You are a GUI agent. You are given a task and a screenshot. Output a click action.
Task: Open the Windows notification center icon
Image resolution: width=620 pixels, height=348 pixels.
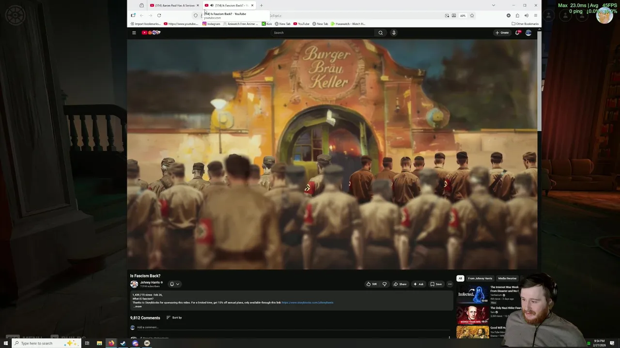612,343
